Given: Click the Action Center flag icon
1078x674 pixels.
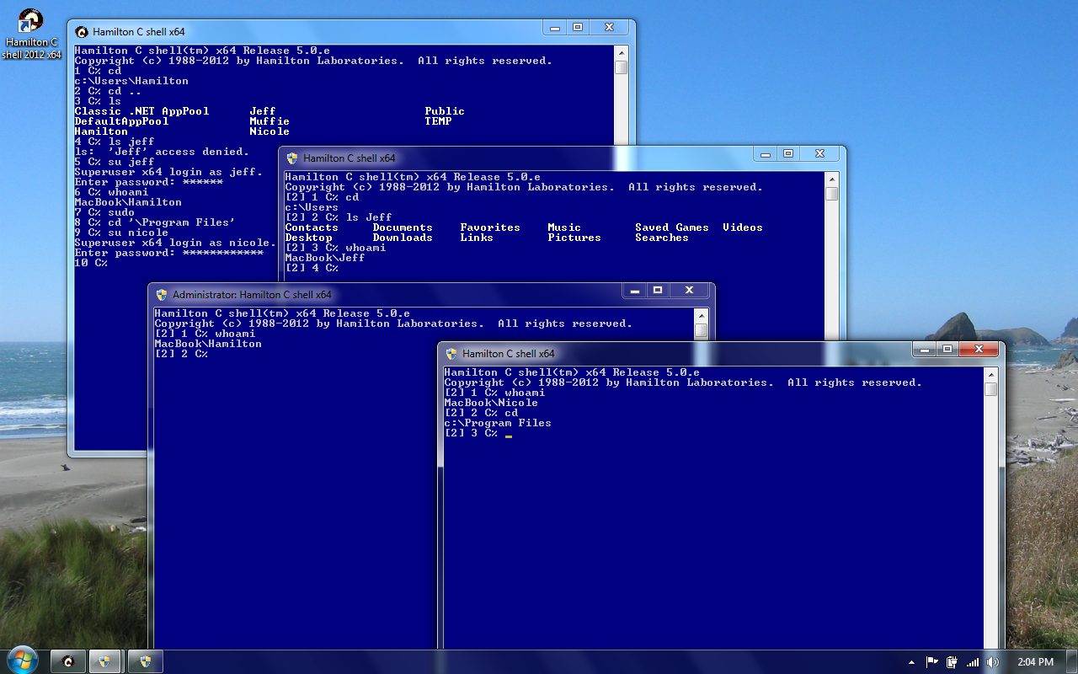Looking at the screenshot, I should pyautogui.click(x=932, y=662).
